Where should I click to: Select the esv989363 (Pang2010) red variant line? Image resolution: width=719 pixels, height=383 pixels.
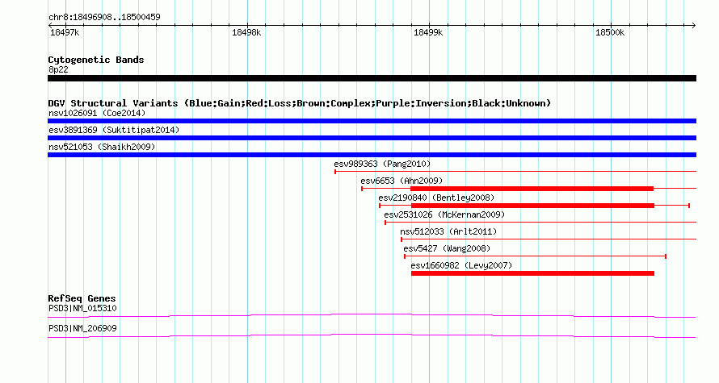[x=515, y=172]
